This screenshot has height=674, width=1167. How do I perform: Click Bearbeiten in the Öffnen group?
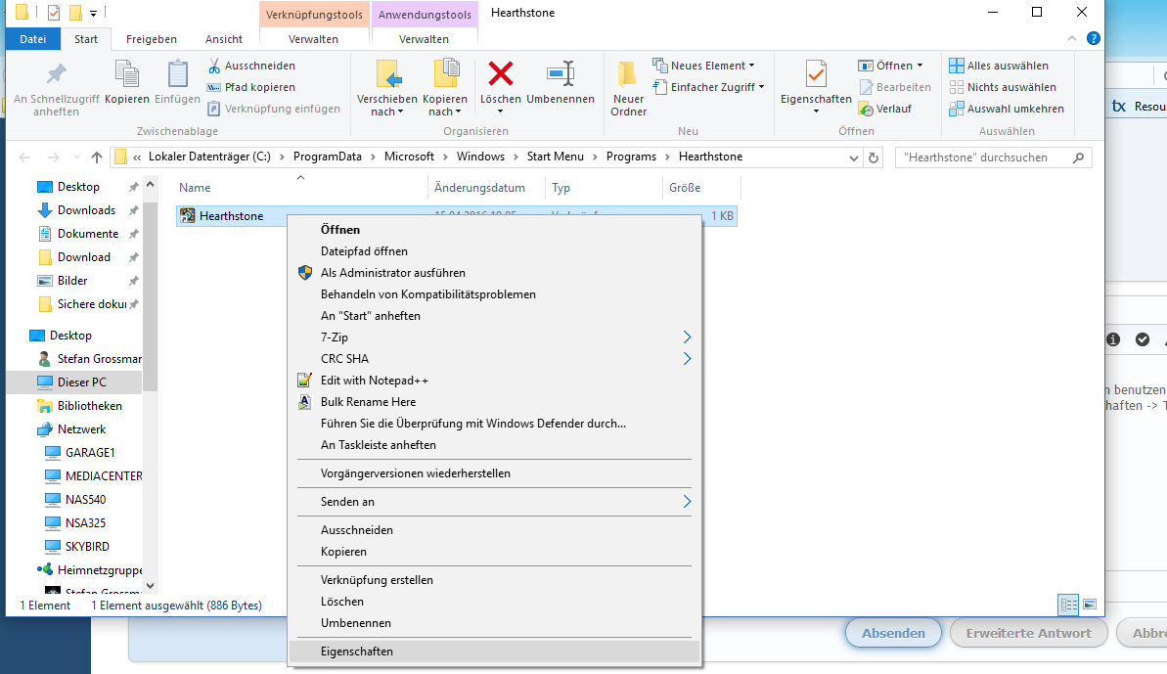tap(895, 87)
